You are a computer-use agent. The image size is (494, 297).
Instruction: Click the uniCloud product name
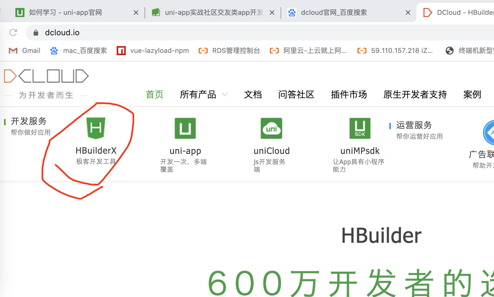pos(271,151)
